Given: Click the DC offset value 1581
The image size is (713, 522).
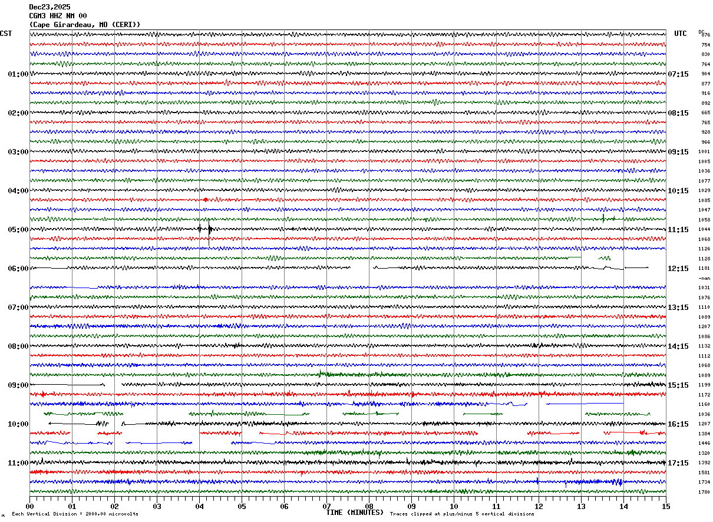Looking at the screenshot, I should click(x=704, y=473).
